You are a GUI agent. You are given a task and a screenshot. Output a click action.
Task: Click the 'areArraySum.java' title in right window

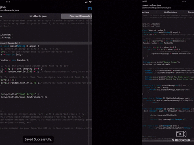152,5
